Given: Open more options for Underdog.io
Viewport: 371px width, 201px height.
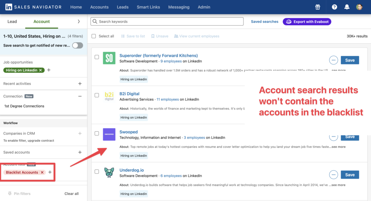Looking at the screenshot, I should click(x=333, y=175).
